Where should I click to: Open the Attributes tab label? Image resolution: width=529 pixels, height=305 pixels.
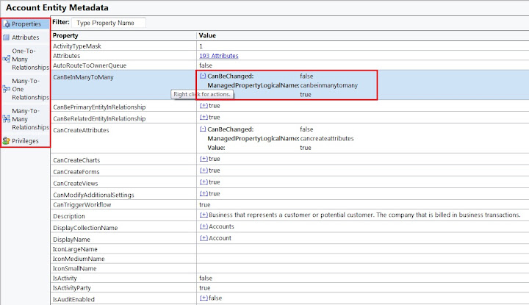26,37
